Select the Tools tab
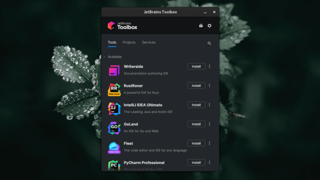The image size is (320, 180). click(x=112, y=42)
